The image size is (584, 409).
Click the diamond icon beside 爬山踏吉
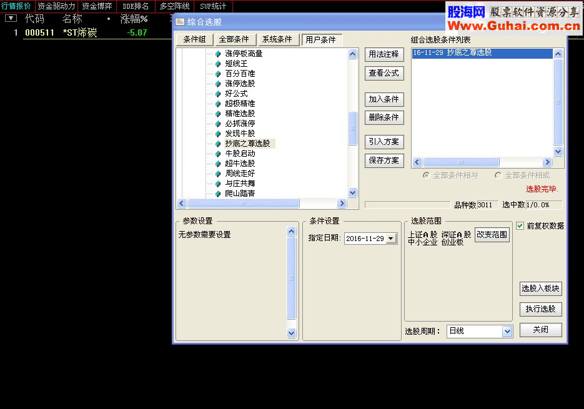click(218, 194)
